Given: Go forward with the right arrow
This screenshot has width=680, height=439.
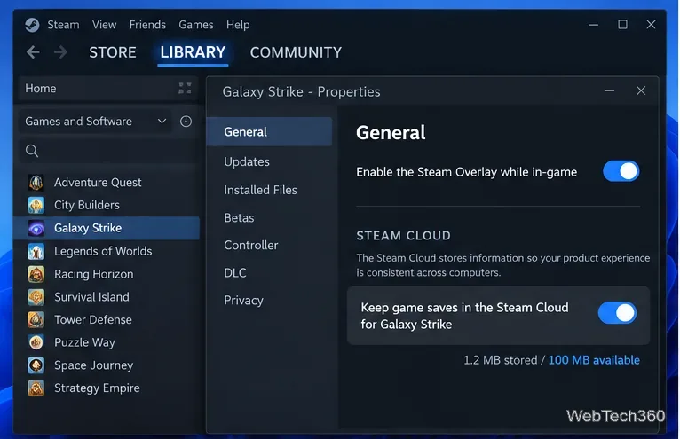Looking at the screenshot, I should tap(60, 52).
